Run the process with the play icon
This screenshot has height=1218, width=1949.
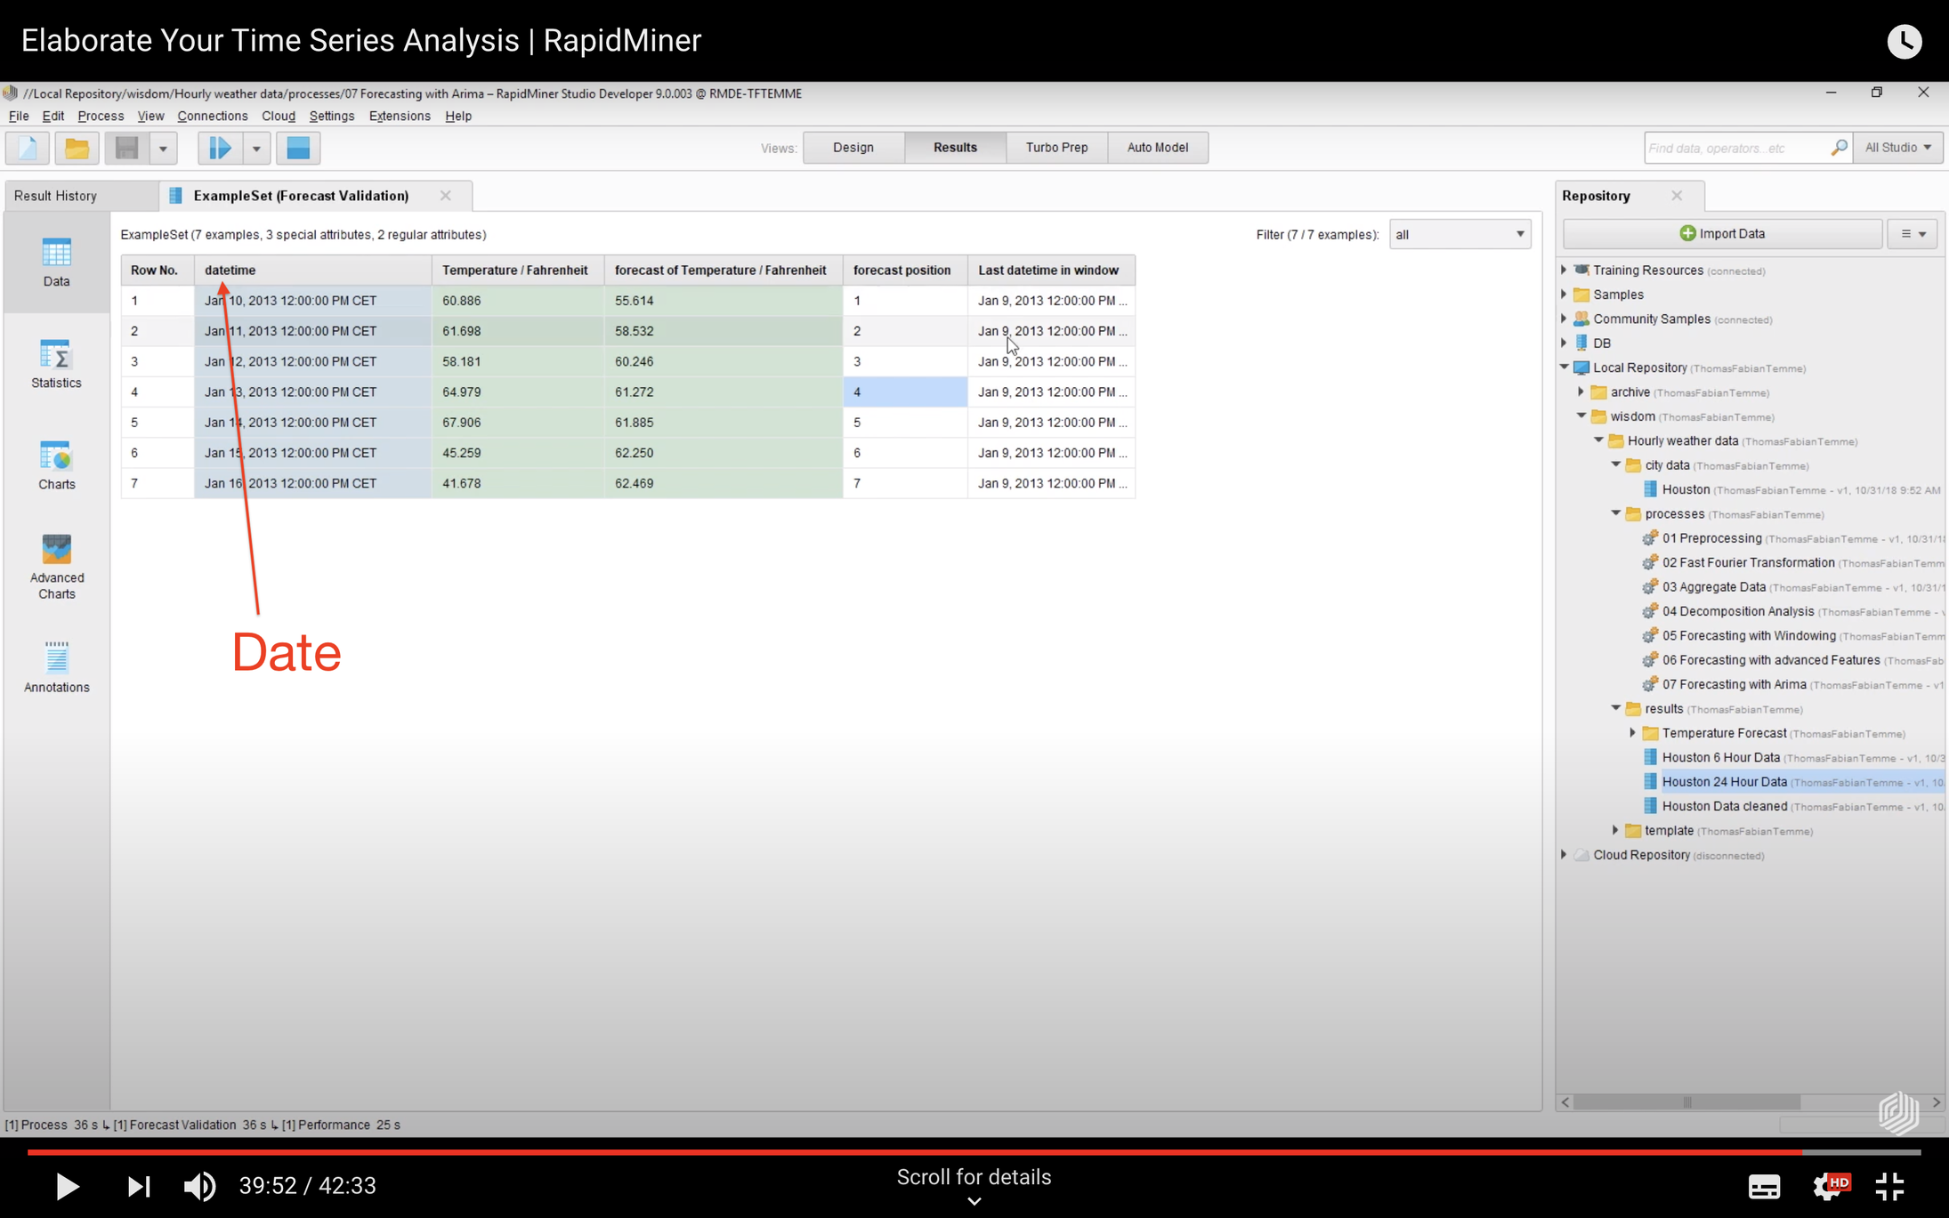click(220, 148)
